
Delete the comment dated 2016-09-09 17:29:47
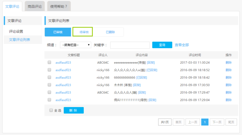coord(228,92)
